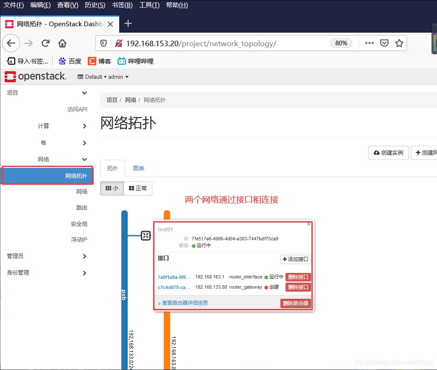Click the 创建实例 button
This screenshot has height=370, width=437.
(389, 153)
